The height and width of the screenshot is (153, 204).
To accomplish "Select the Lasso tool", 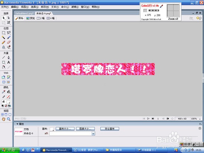I will tap(9, 33).
